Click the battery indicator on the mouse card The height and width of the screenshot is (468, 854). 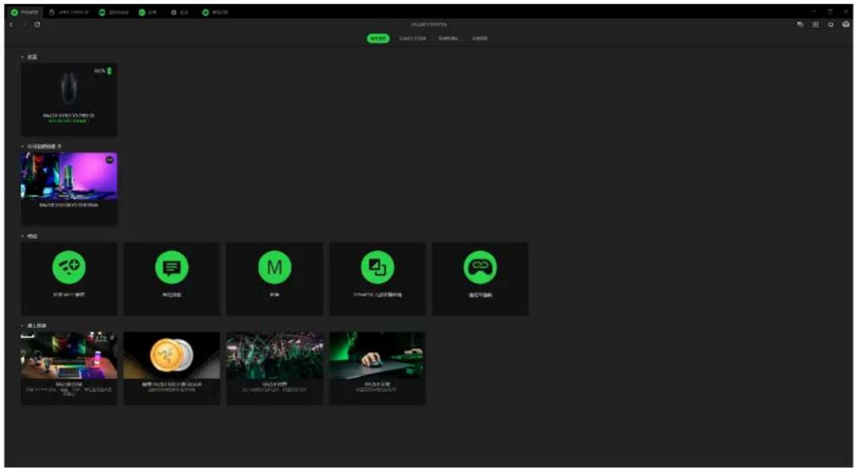pyautogui.click(x=109, y=70)
